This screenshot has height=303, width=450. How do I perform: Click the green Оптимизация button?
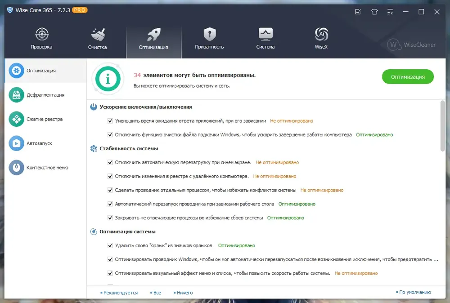click(408, 77)
